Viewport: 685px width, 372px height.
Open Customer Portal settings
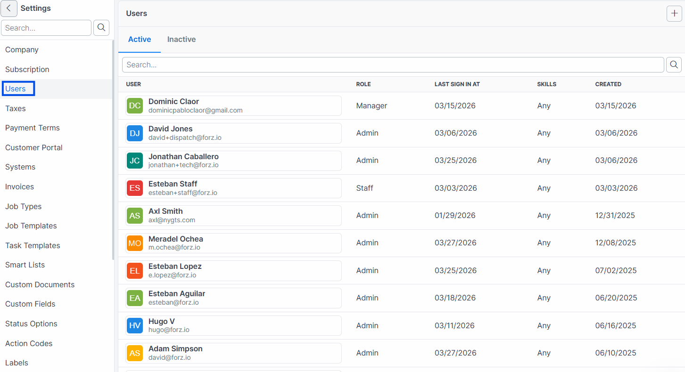point(34,147)
